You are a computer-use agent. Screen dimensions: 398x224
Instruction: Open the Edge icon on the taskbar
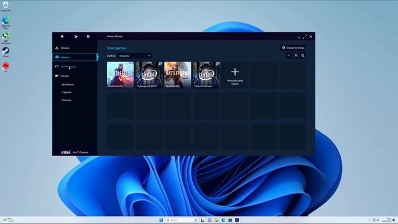coord(223,220)
